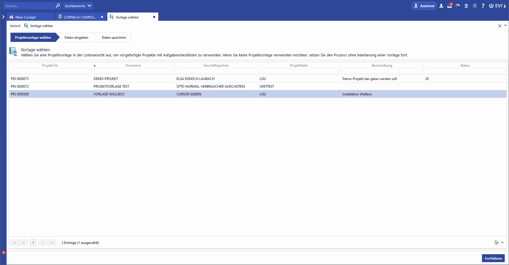Click the redo arrow icon in header
The height and width of the screenshot is (265, 509).
click(458, 6)
